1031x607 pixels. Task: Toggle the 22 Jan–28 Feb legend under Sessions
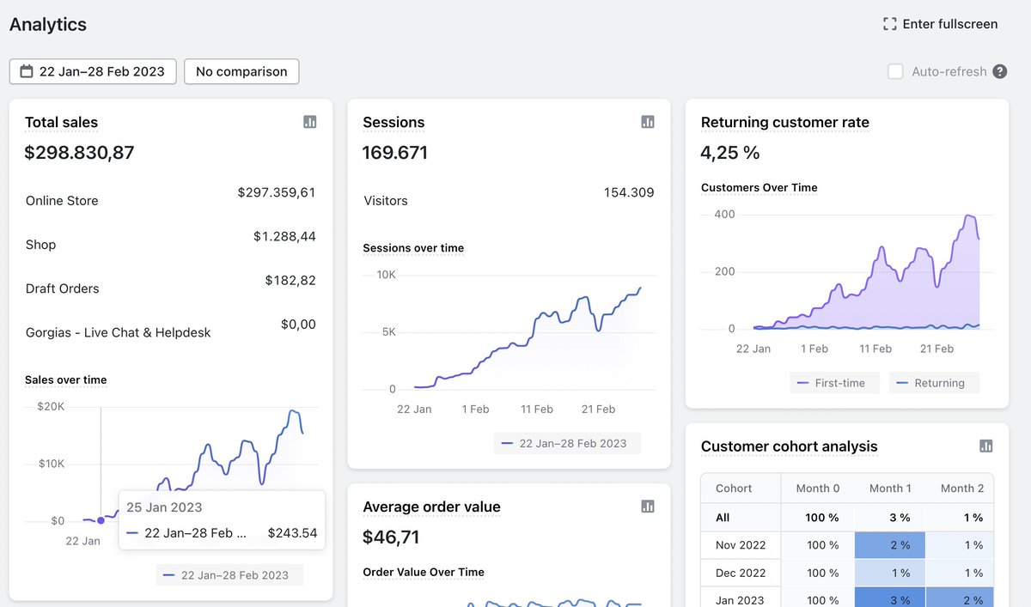tap(567, 443)
